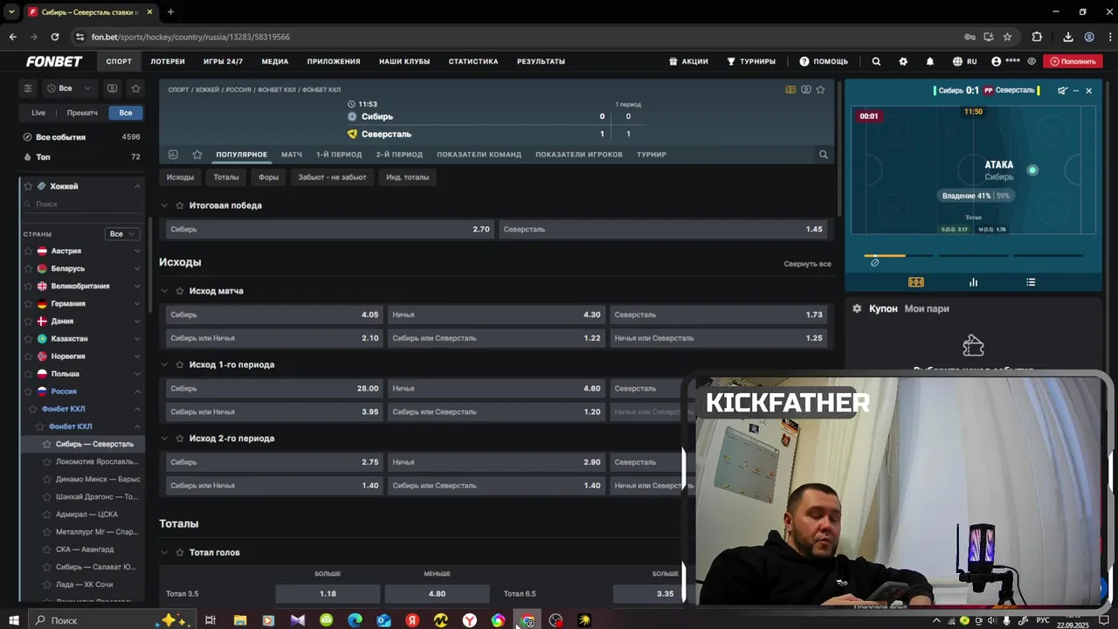Switch to МАТЧ tab

point(292,155)
